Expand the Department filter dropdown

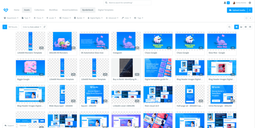pos(11,18)
